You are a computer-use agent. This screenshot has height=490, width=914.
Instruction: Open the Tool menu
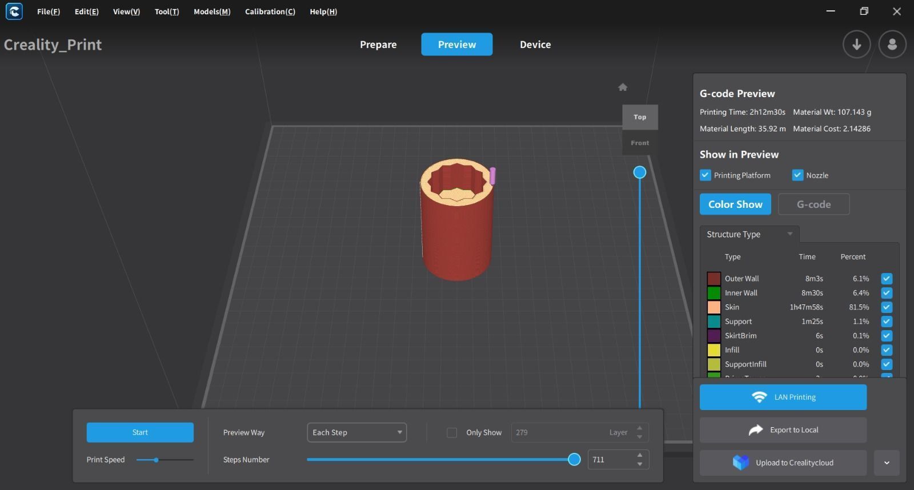(167, 11)
